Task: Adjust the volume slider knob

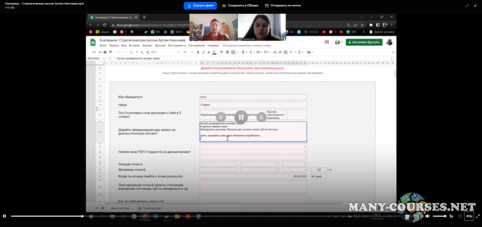Action: click(x=445, y=216)
